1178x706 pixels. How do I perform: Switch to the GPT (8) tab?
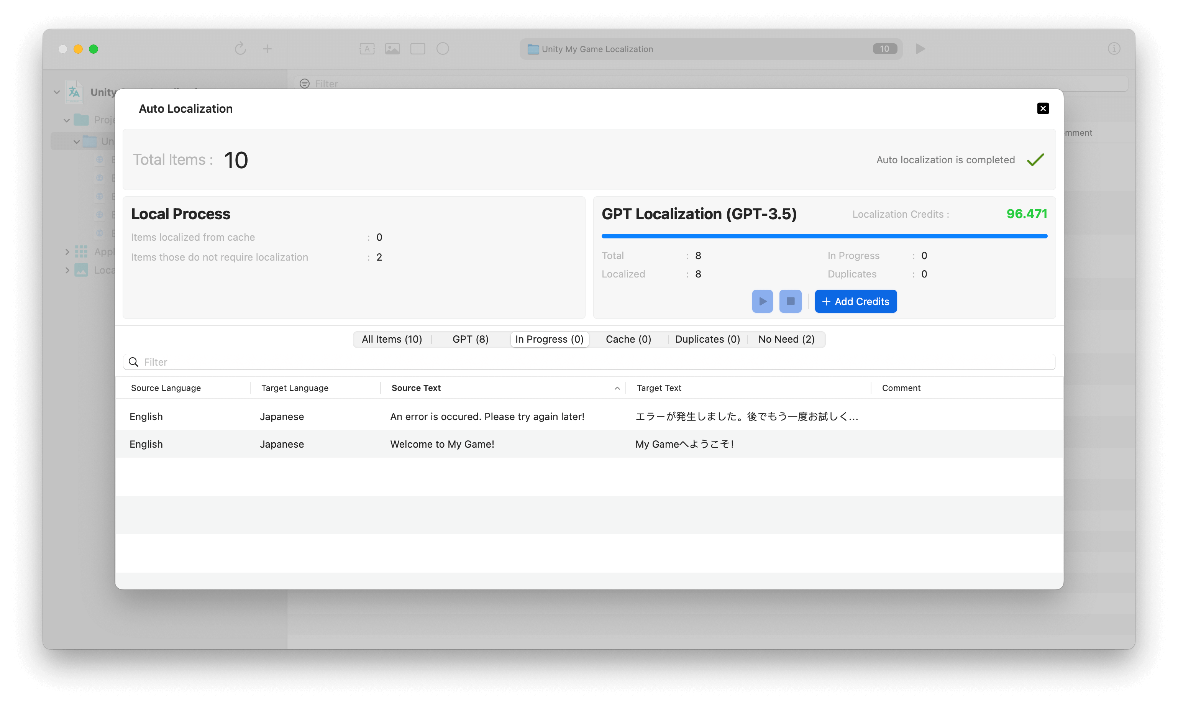pos(470,339)
